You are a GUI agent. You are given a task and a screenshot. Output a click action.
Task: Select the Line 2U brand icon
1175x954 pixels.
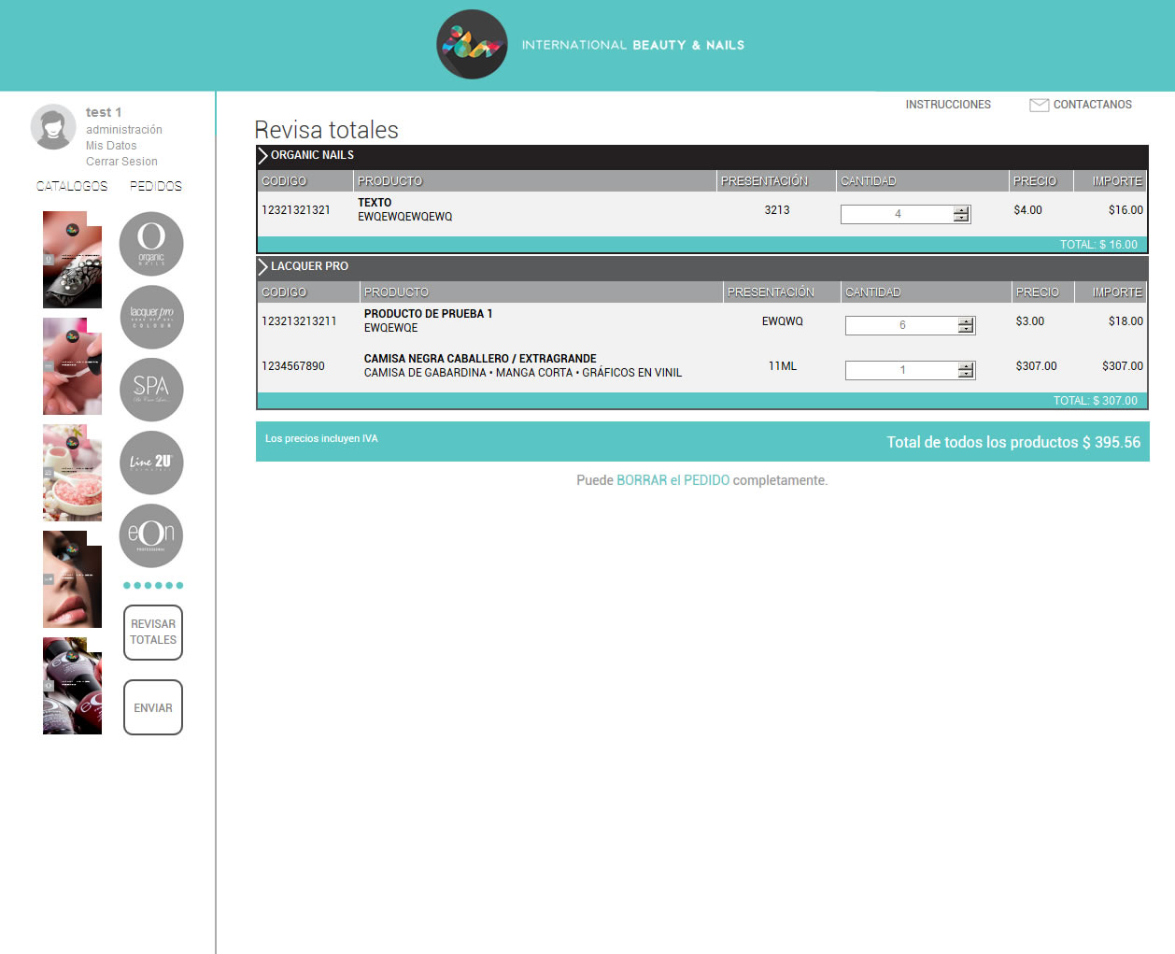click(151, 463)
